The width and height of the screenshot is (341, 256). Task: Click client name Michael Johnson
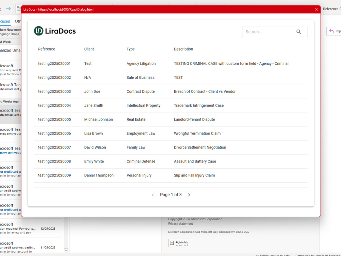coord(99,119)
